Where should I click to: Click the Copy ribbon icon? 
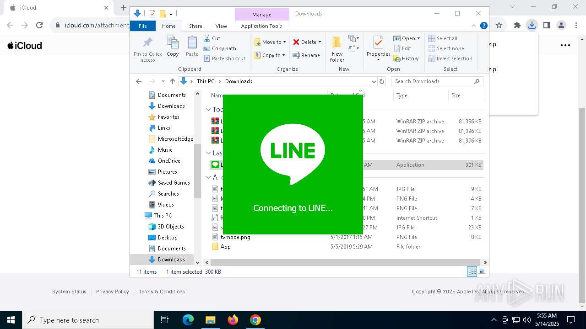173,47
